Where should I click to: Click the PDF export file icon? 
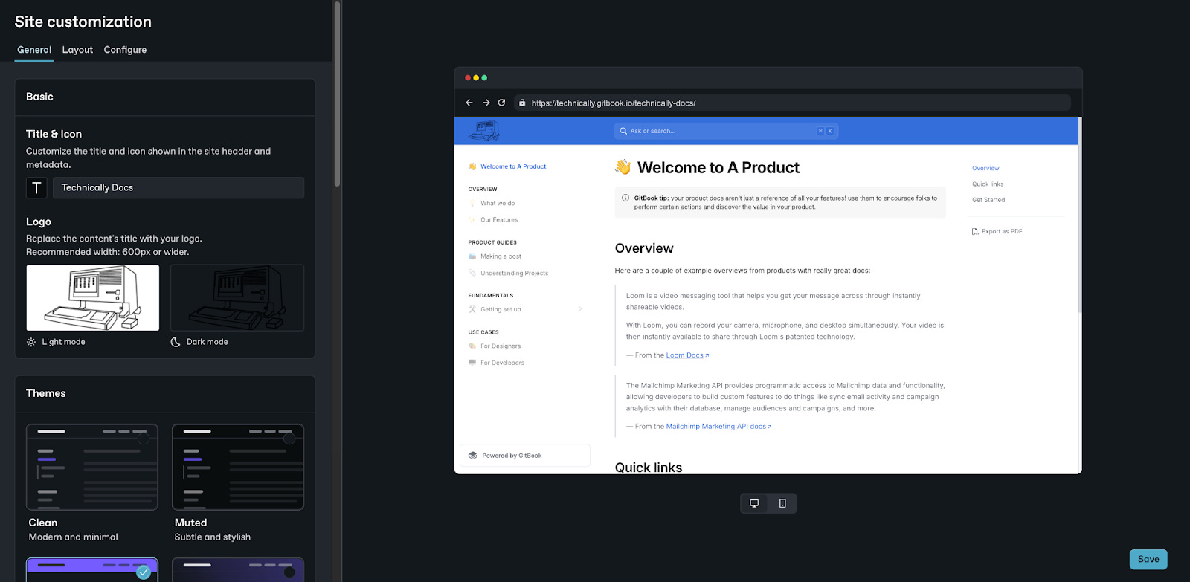point(975,232)
